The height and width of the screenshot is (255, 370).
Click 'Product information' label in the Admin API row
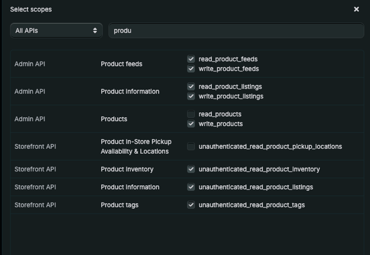click(130, 91)
